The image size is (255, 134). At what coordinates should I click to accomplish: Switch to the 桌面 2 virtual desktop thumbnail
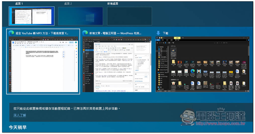81,16
